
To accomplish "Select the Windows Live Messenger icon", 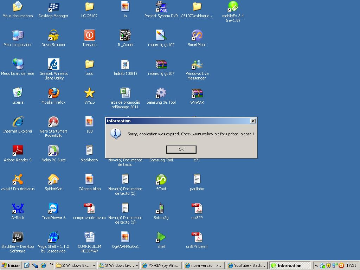I will click(x=197, y=65).
